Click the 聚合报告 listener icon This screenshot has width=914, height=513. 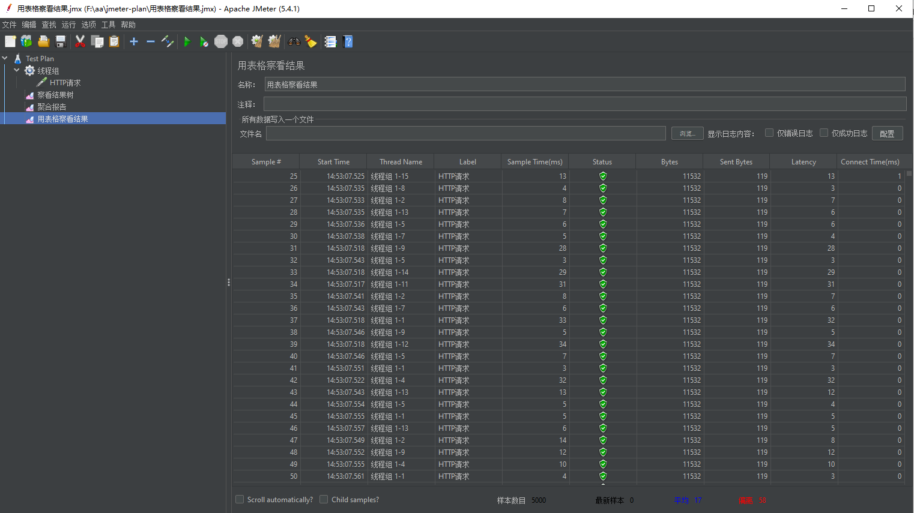click(29, 107)
